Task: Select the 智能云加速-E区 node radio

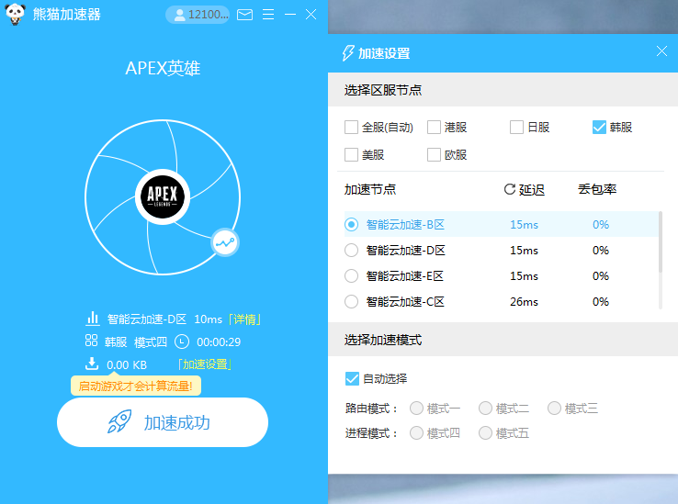Action: click(351, 275)
